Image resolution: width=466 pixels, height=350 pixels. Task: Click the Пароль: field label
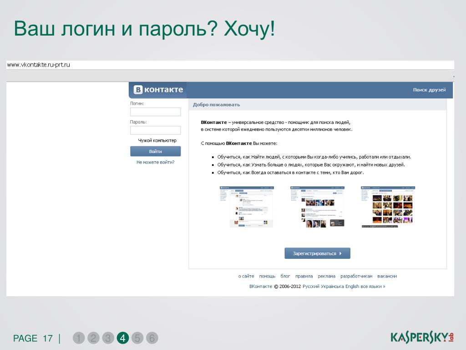138,122
